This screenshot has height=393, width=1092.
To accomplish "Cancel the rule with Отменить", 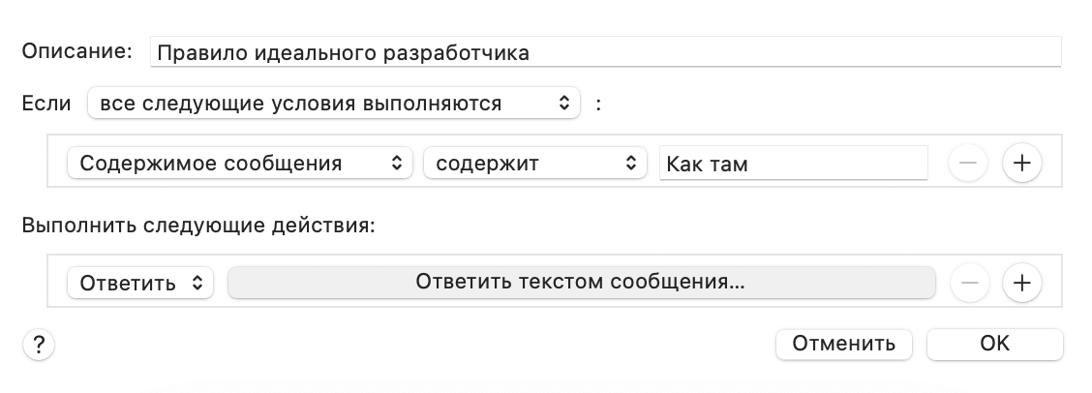I will coord(844,345).
